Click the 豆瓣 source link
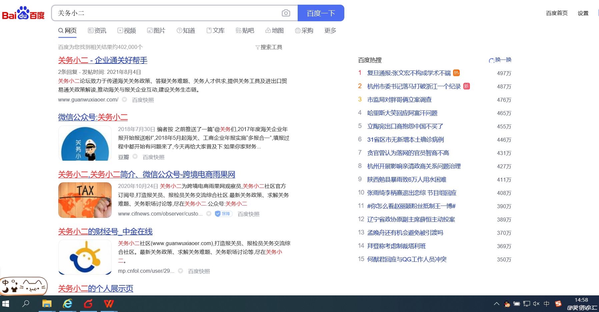The height and width of the screenshot is (312, 599). click(x=123, y=157)
